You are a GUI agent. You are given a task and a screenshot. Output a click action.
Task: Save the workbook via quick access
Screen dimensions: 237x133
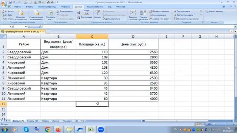click(10, 2)
